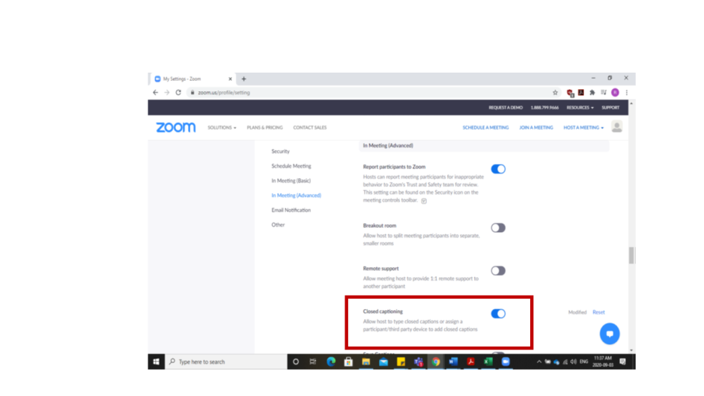Select Email Notification in sidebar

tap(291, 210)
